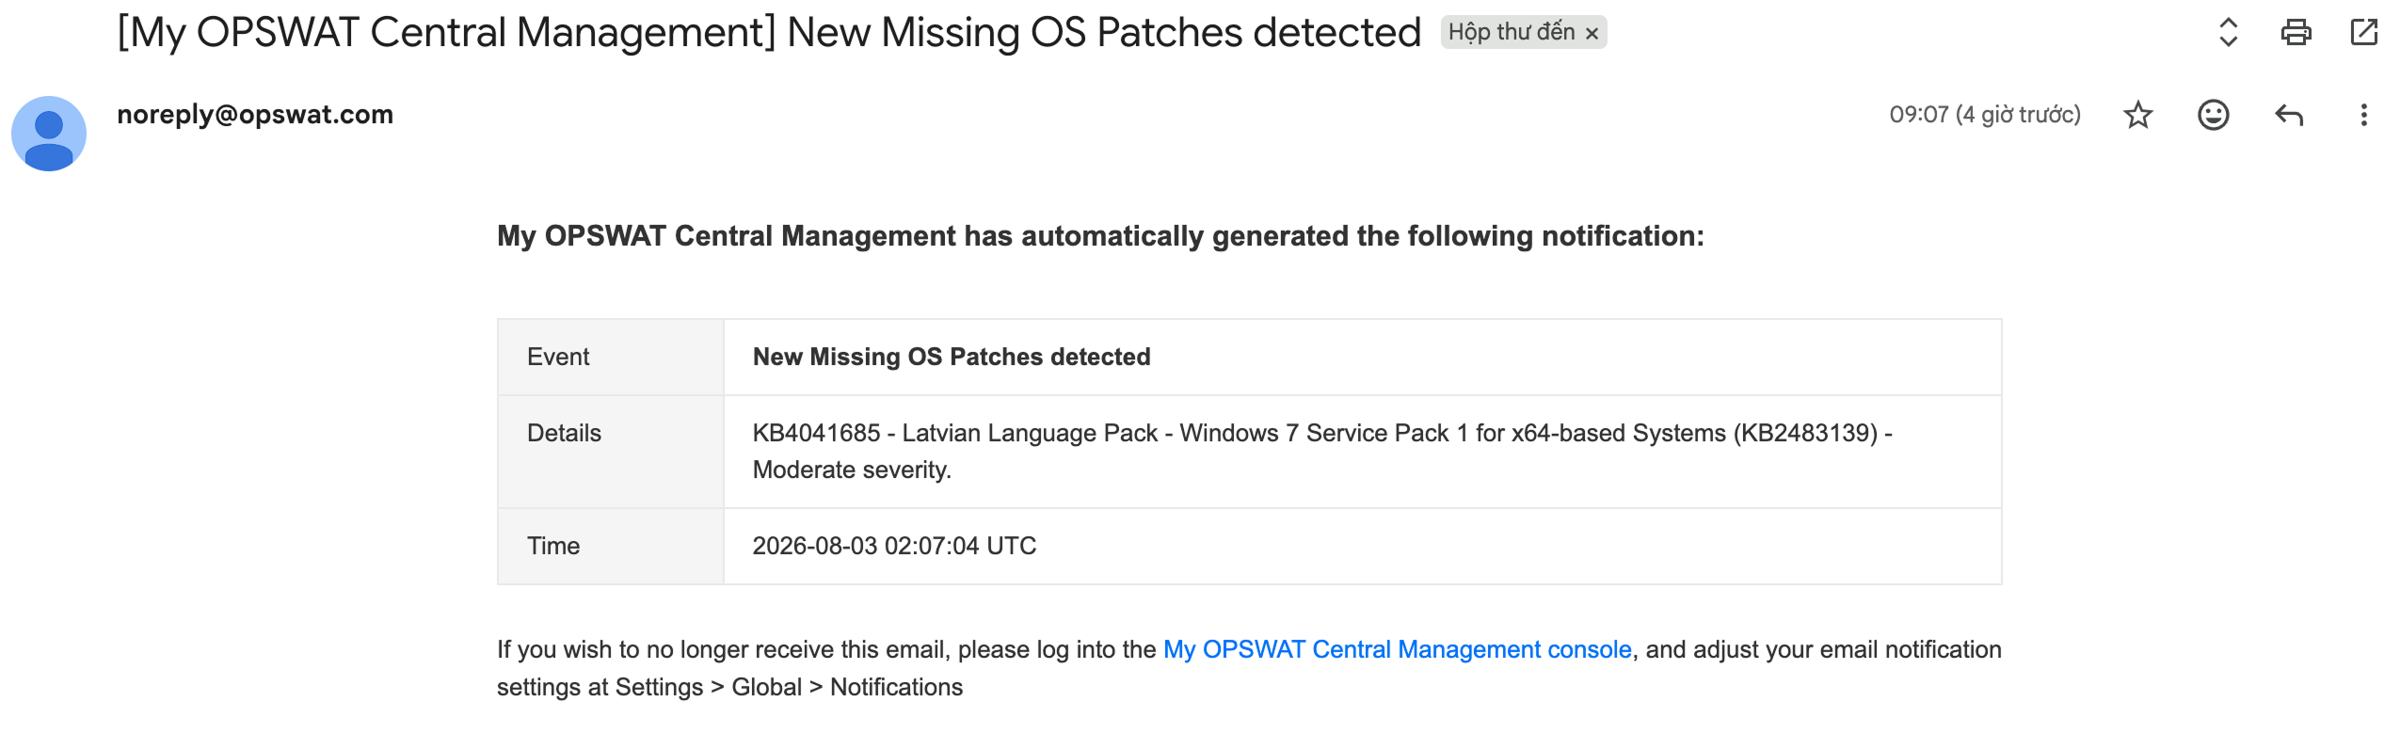Open email in new window icon
Screen dimensions: 2400x749
click(x=2363, y=32)
